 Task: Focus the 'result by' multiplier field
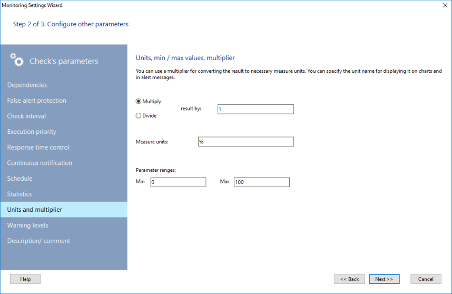coord(256,109)
